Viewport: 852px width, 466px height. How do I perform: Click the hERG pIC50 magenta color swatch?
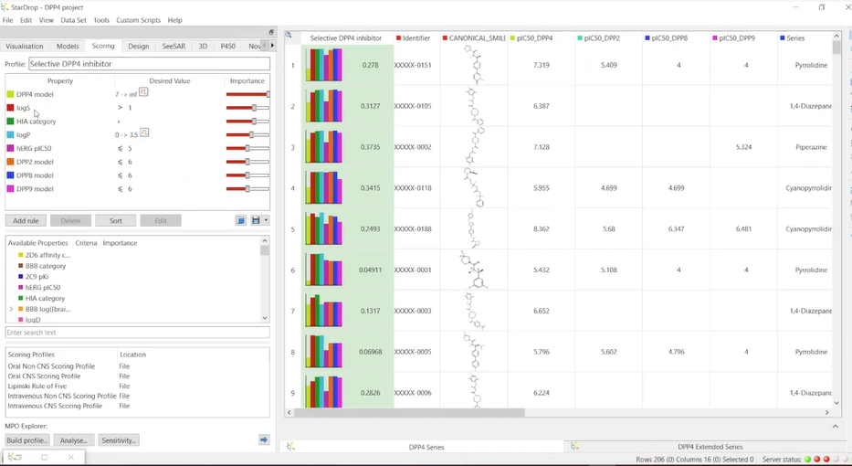point(11,148)
